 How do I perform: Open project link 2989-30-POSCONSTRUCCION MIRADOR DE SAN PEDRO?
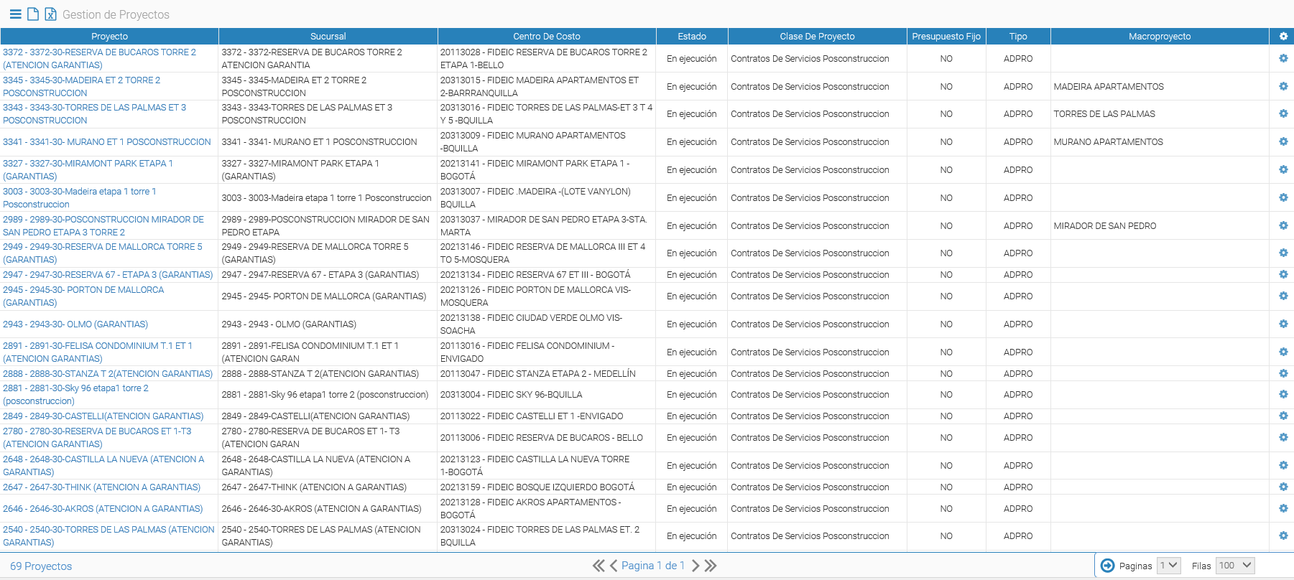[x=103, y=225]
